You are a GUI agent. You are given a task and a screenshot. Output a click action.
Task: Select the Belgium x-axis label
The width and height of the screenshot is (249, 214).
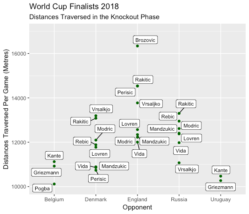tap(54, 199)
